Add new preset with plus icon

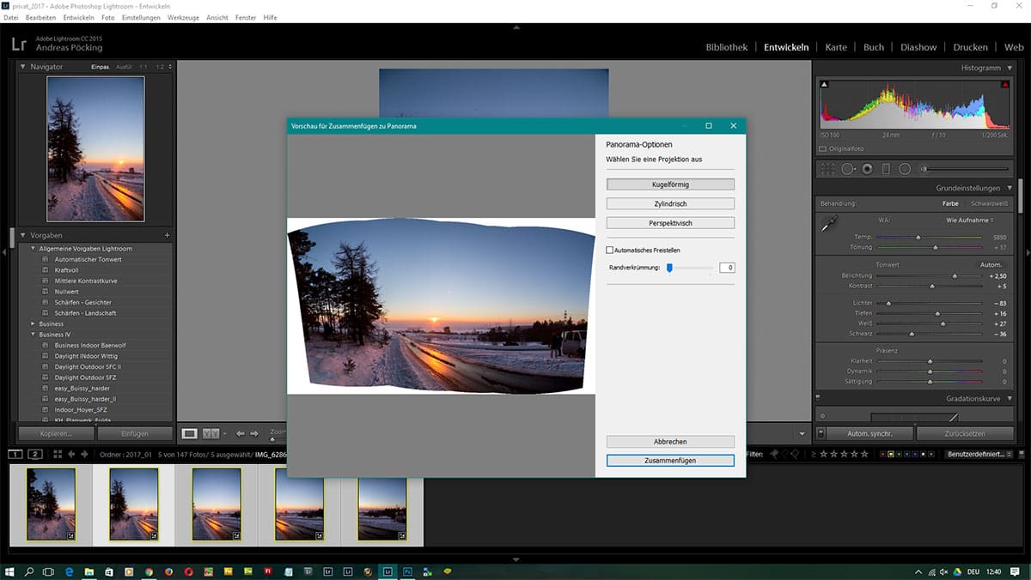coord(168,235)
